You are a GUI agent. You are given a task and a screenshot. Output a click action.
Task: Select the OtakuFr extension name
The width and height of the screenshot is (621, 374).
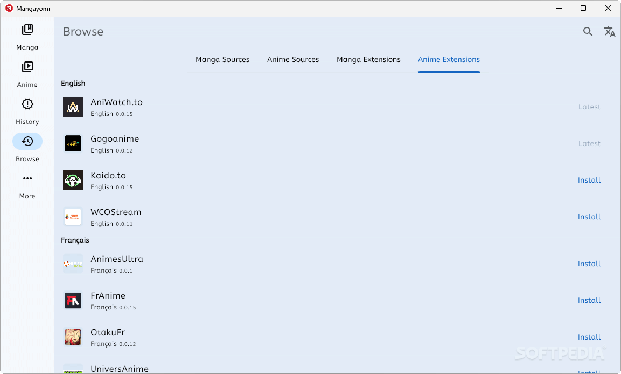[108, 333]
